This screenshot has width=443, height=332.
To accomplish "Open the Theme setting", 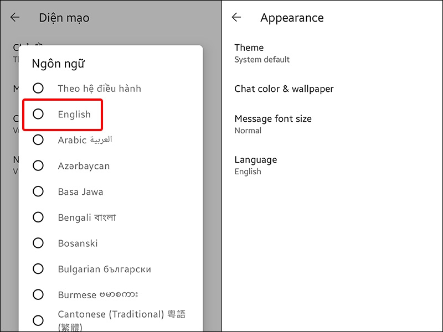I will (x=249, y=48).
